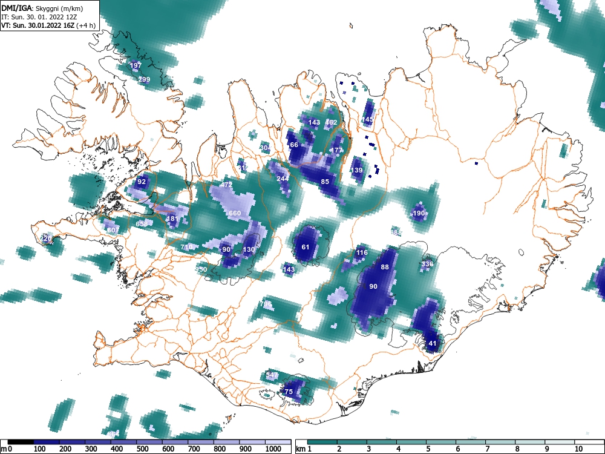
Task: Select the 130 visibility label
Action: click(x=249, y=249)
